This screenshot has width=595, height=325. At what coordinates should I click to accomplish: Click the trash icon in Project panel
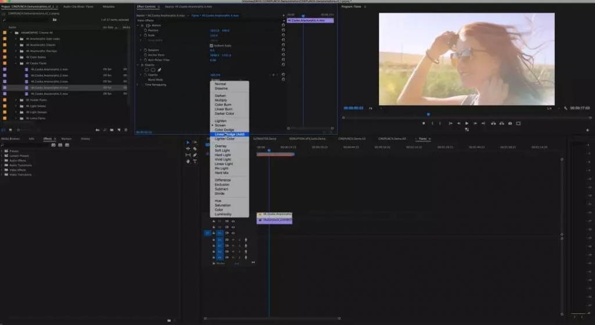pyautogui.click(x=126, y=130)
